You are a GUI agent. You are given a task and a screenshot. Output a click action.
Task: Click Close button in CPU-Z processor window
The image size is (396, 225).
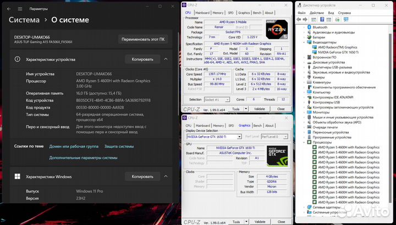281,109
